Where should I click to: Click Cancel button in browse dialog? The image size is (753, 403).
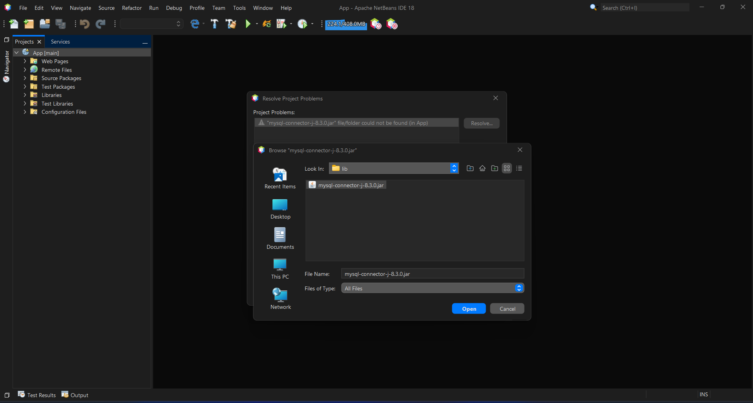click(507, 309)
